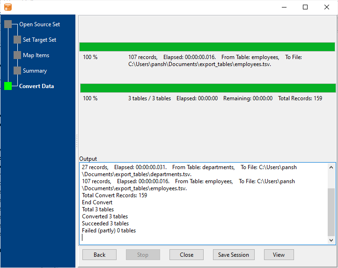Click the gray square icon beside Summary

[x=17, y=71]
